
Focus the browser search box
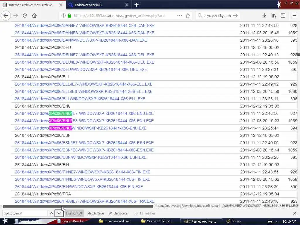coord(217,16)
